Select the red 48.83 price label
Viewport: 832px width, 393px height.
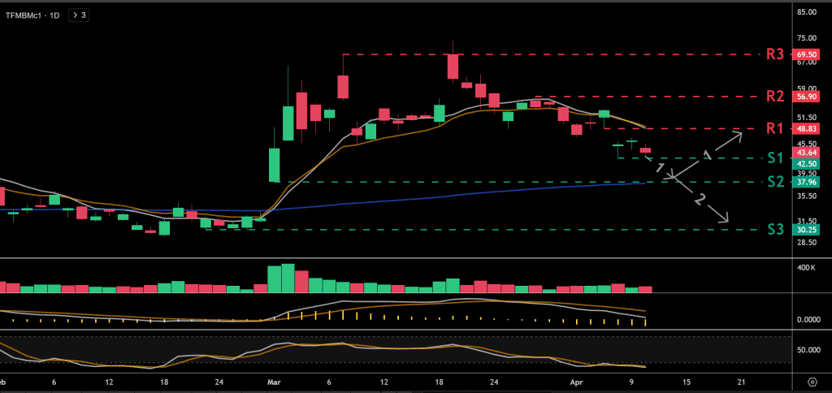(805, 128)
